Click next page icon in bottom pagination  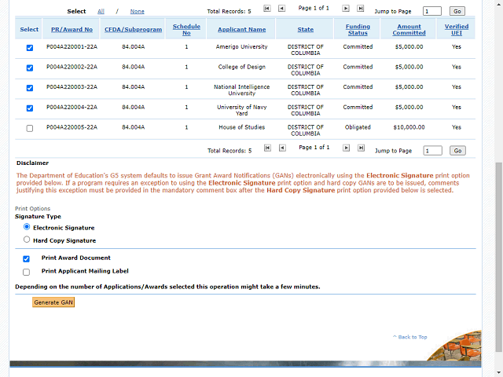[346, 148]
